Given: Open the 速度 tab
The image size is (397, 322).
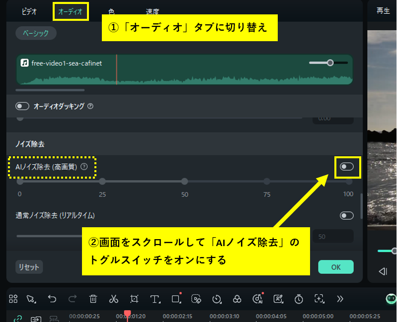Looking at the screenshot, I should (x=152, y=11).
